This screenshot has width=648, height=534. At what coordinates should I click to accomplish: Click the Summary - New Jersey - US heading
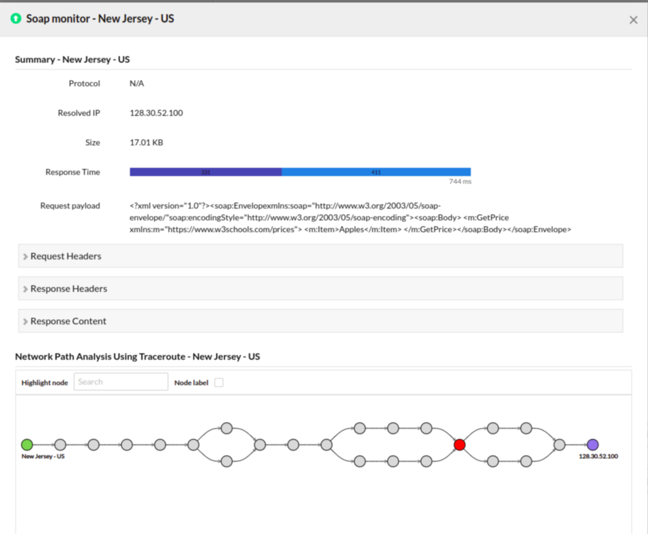click(x=72, y=60)
